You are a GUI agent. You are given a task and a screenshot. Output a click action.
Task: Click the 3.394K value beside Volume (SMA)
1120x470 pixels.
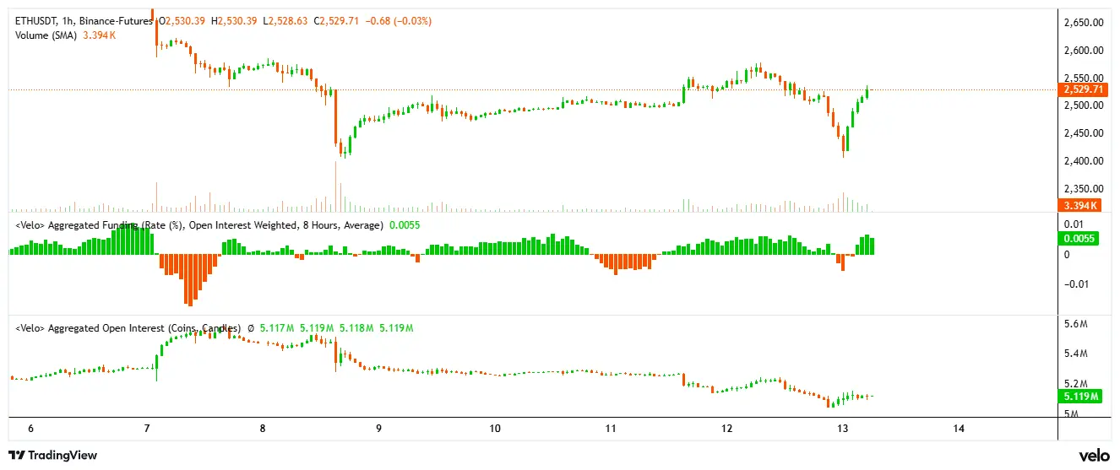(x=99, y=35)
